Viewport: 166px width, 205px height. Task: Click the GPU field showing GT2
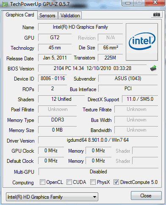[x=55, y=38]
